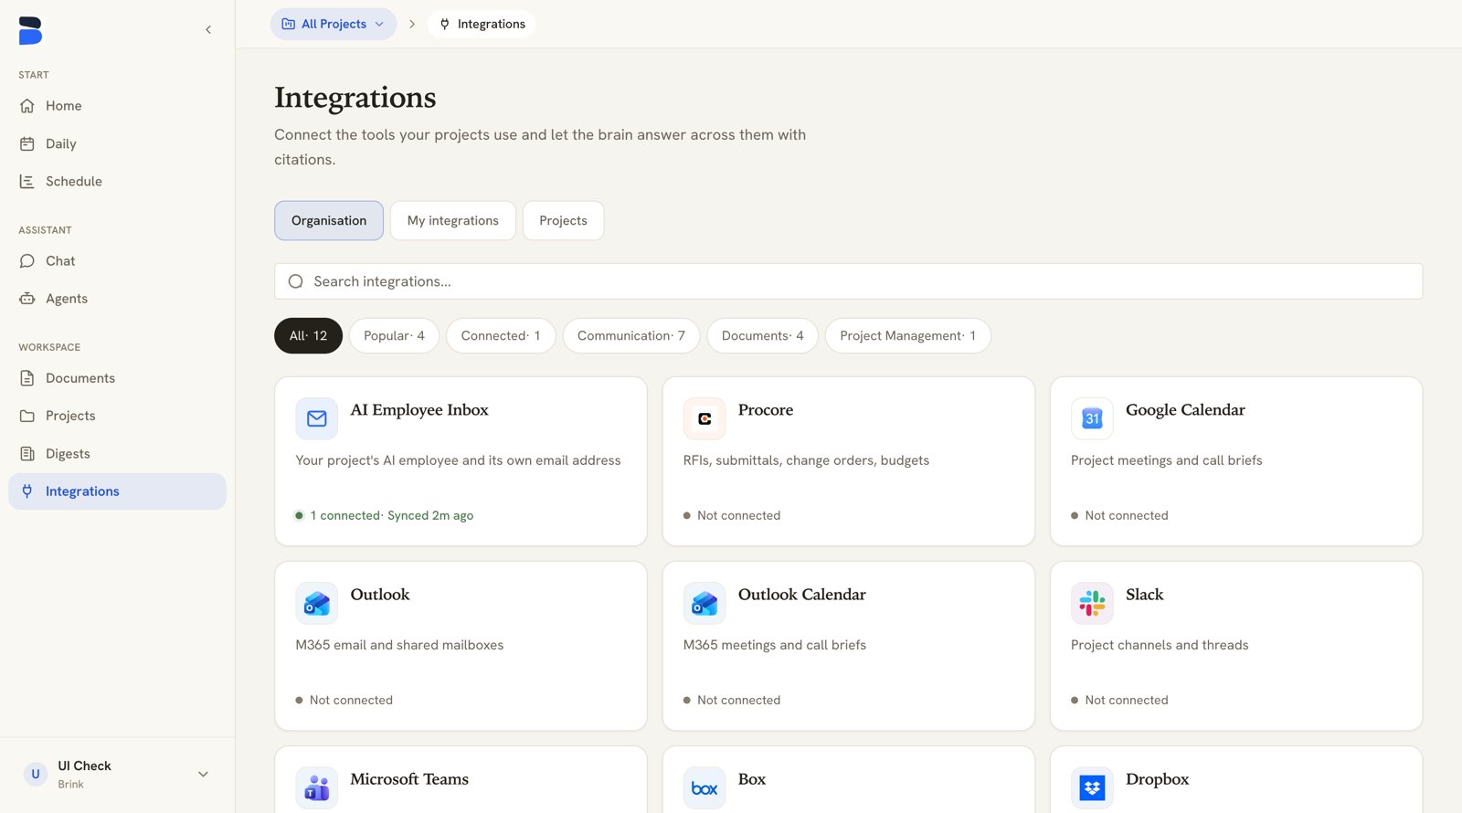Viewport: 1462px width, 813px height.
Task: Click the Dropbox card title
Action: 1157,779
